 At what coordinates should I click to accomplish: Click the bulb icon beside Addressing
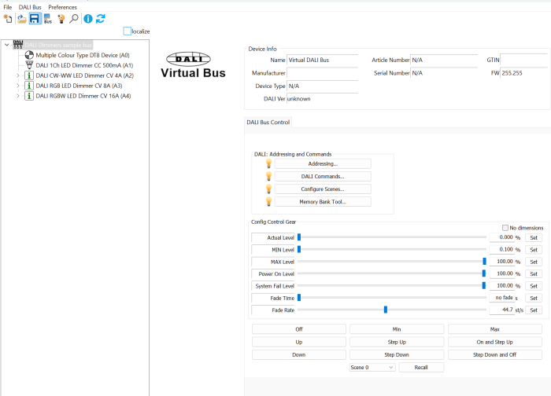click(x=269, y=163)
